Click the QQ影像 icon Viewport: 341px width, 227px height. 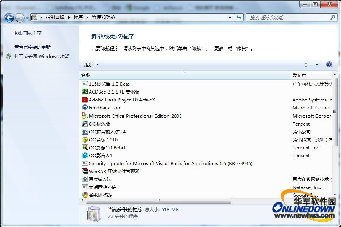[85, 147]
